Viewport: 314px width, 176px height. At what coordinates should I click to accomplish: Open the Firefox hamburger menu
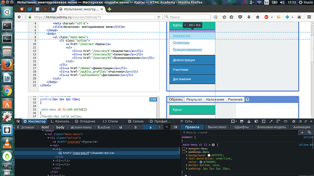coord(309,17)
